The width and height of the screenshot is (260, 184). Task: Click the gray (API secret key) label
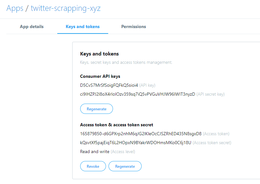pos(210,94)
